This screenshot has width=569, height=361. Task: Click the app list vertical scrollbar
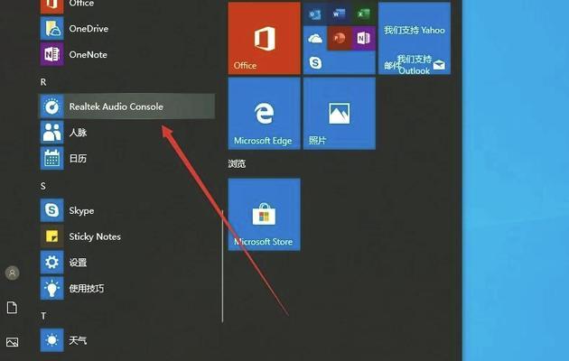[222, 265]
